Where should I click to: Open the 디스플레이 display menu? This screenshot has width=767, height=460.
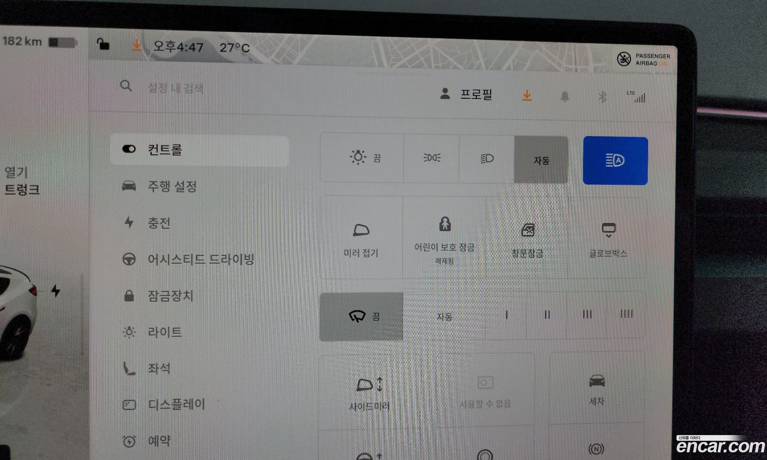[x=164, y=404]
